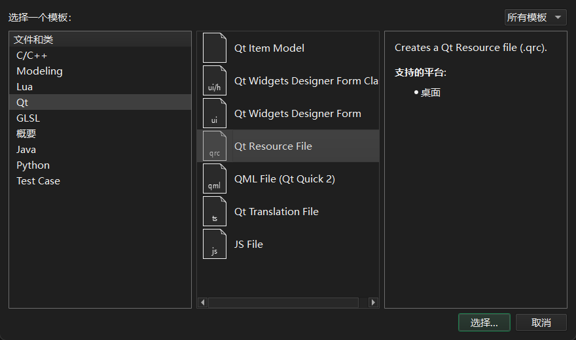Click the template list scroll left arrow
Viewport: 576px width, 340px height.
(203, 302)
